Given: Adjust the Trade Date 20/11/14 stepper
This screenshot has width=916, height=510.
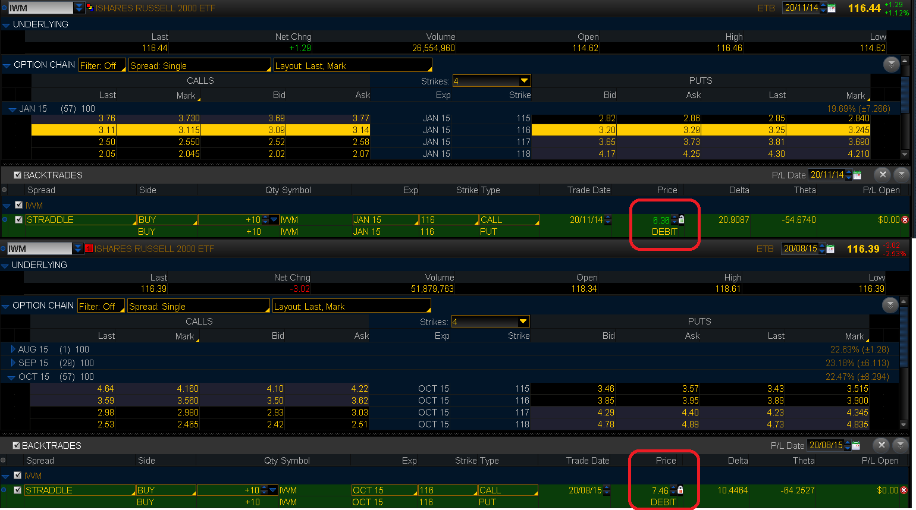Looking at the screenshot, I should pos(608,220).
